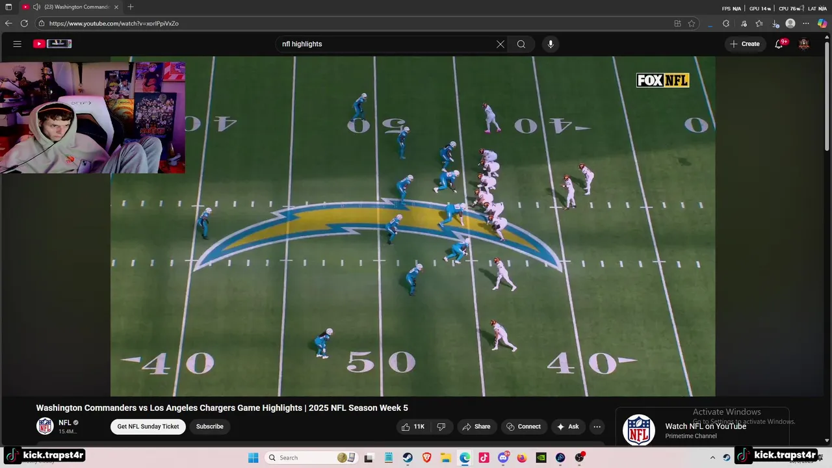Click Get NFL Sunday Ticket
The height and width of the screenshot is (468, 832).
pos(148,426)
